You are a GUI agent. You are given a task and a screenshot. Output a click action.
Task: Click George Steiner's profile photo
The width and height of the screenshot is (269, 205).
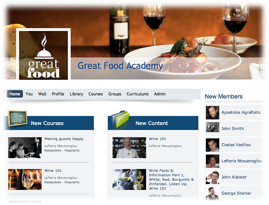(x=212, y=194)
